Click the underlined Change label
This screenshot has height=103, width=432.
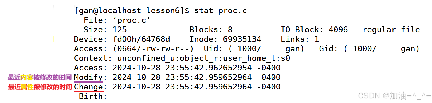pyautogui.click(x=88, y=87)
